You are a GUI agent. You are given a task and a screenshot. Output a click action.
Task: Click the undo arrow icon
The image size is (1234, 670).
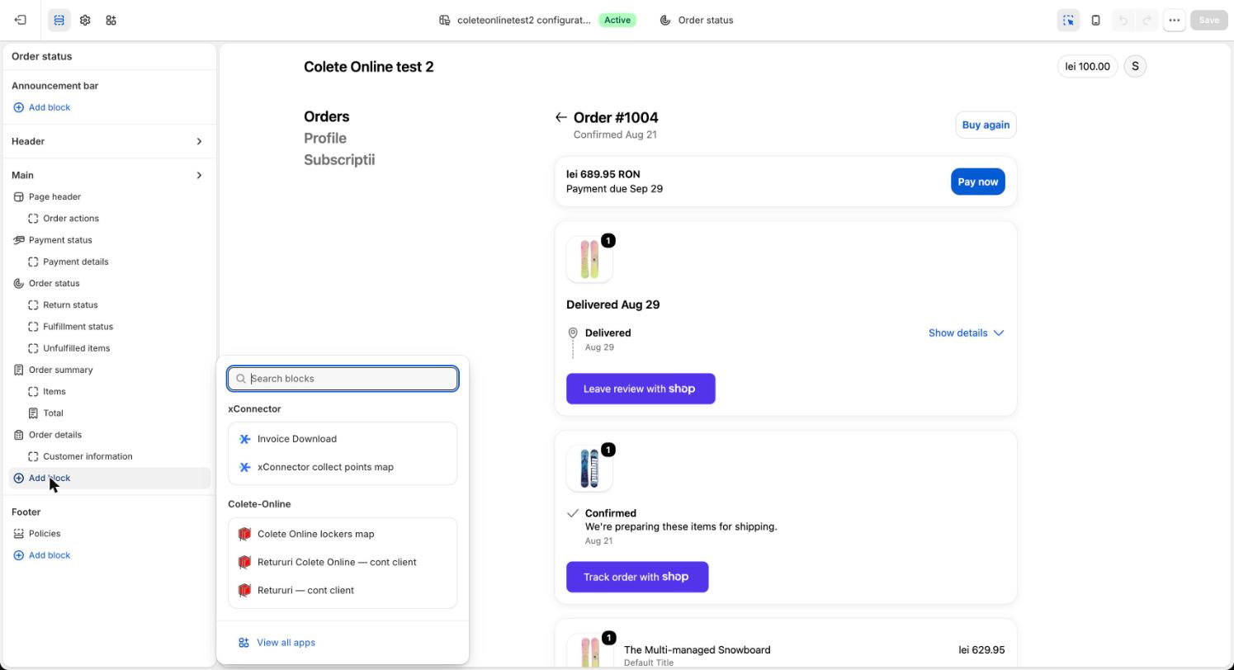pos(1123,20)
